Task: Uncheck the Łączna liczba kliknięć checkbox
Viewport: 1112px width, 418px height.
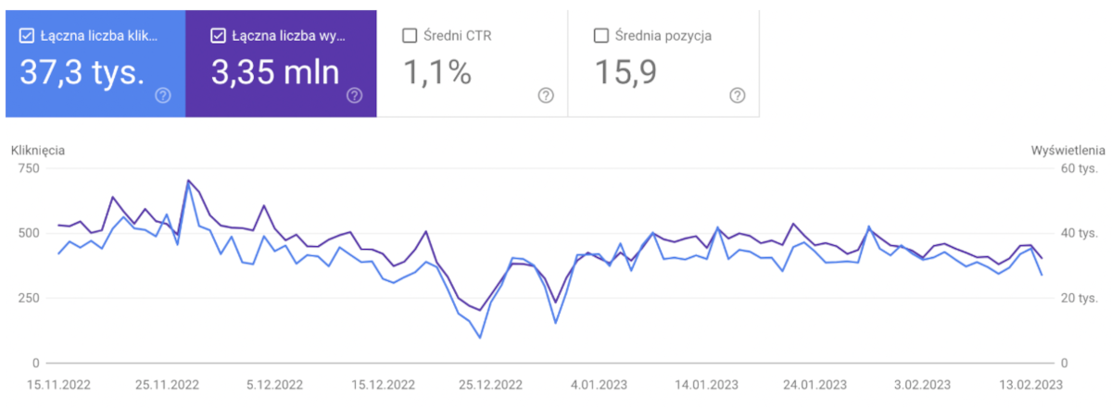Action: pos(27,36)
